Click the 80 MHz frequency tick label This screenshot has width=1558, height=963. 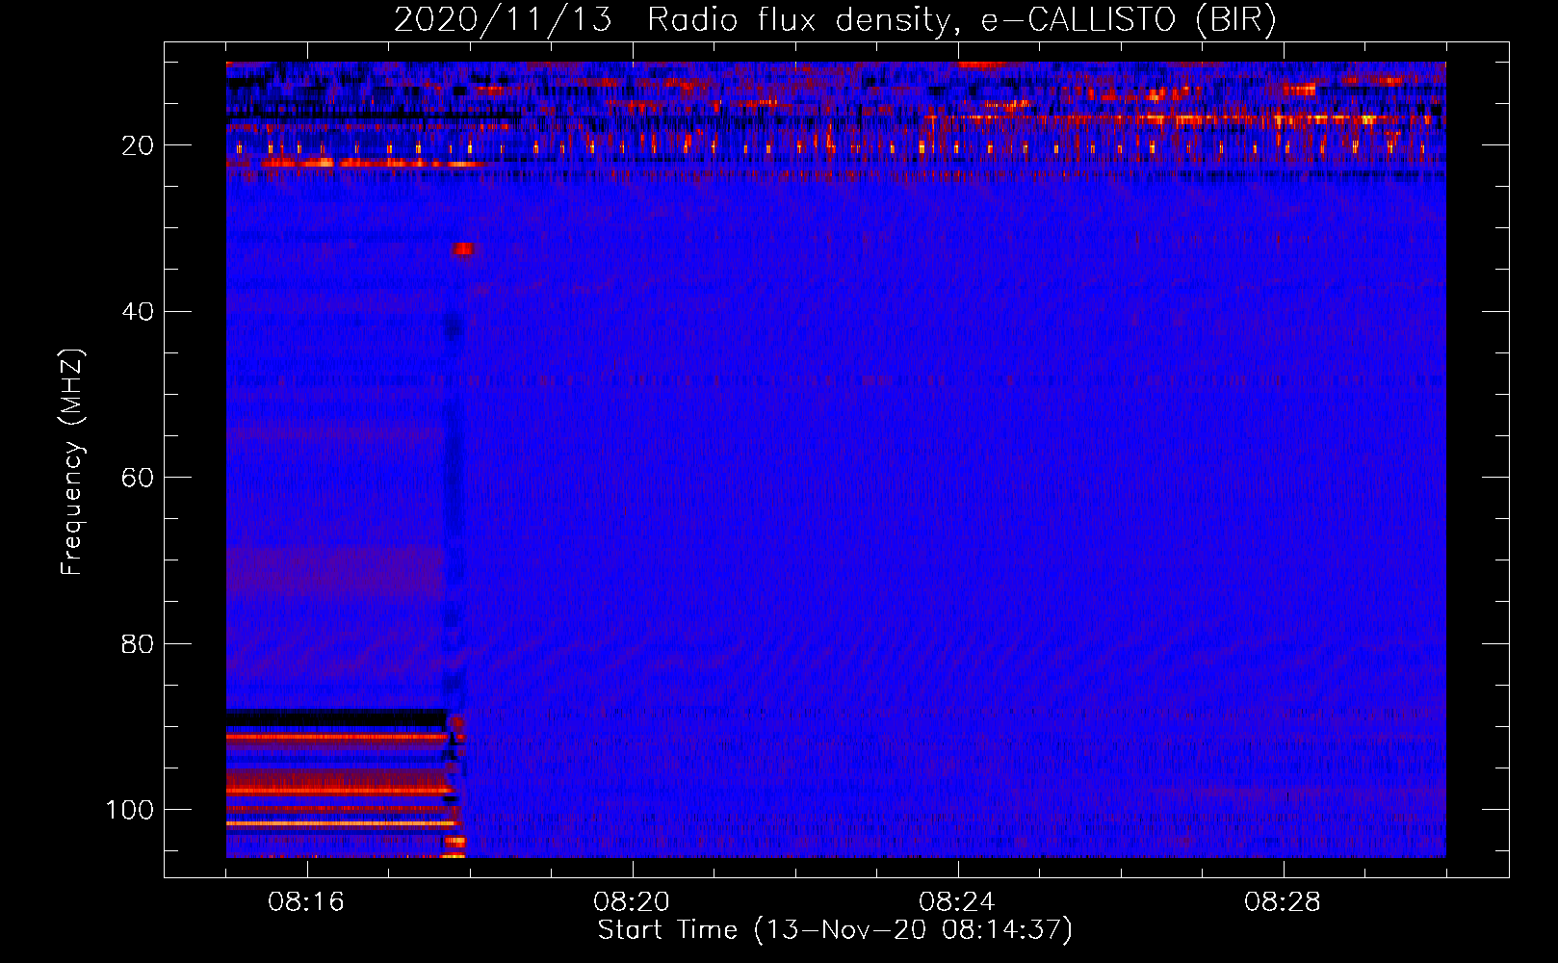coord(138,643)
